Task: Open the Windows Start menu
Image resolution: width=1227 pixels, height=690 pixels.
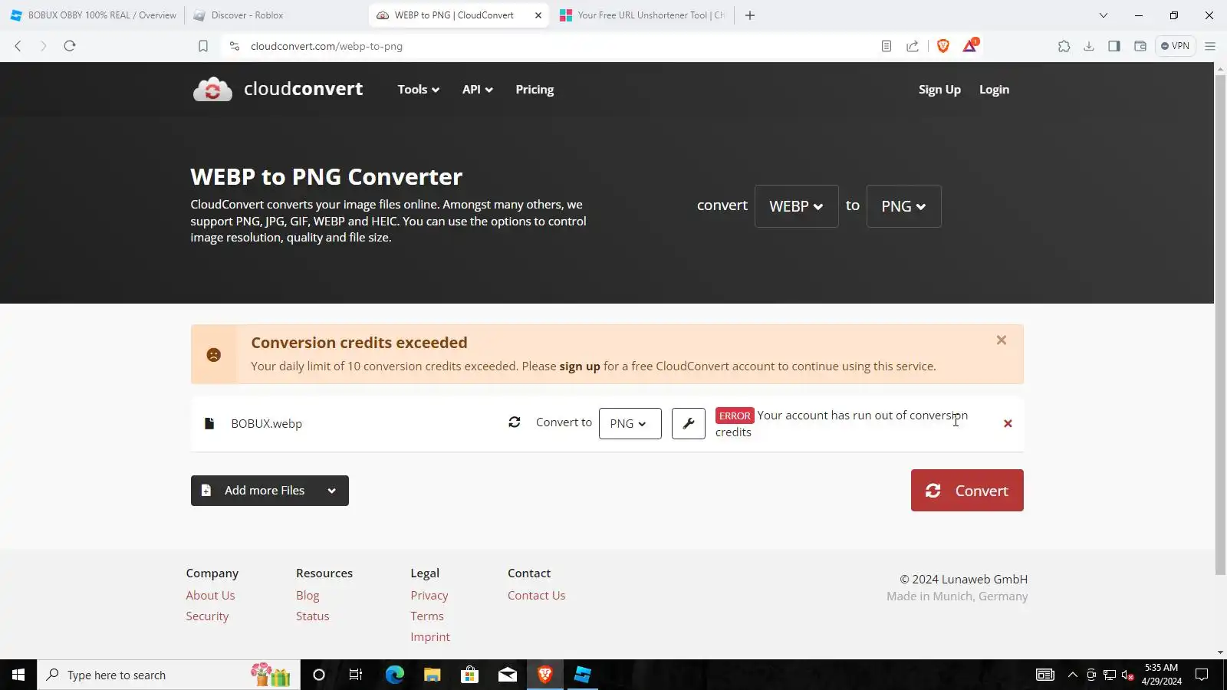Action: point(18,675)
